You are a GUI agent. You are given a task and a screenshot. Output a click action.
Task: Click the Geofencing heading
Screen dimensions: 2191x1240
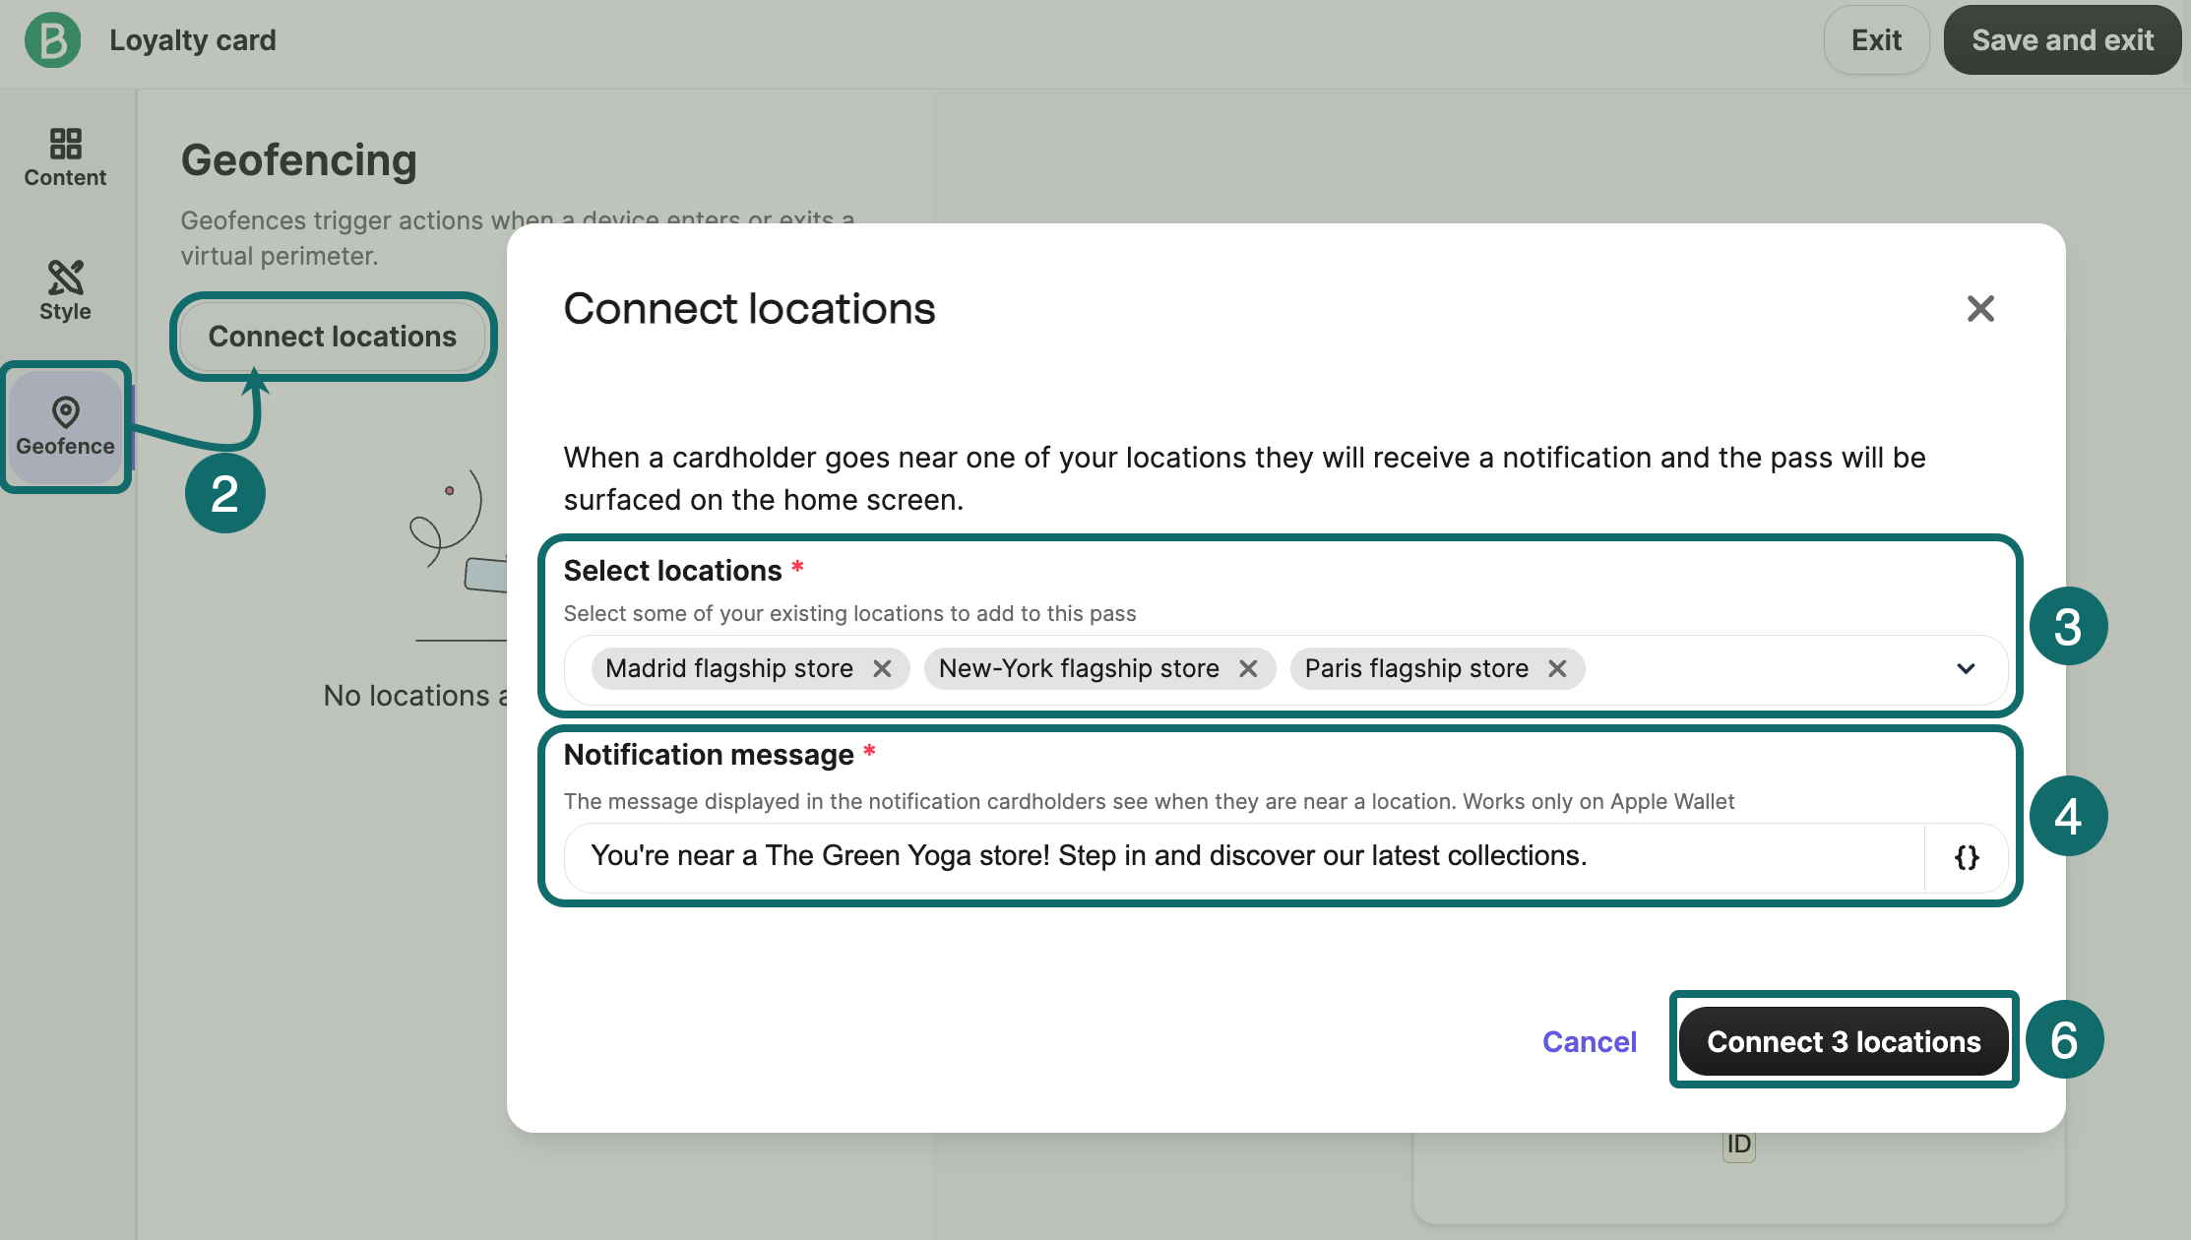(x=299, y=160)
